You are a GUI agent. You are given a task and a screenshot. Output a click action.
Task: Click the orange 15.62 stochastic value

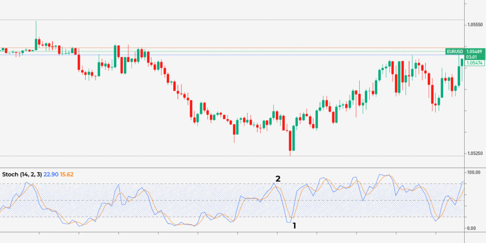click(67, 174)
